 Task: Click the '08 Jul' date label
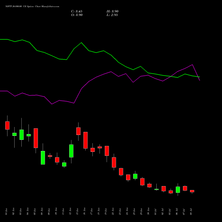191,211
